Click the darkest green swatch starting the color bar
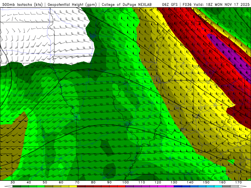Image resolution: width=251 pixels, height=188 pixels. coord(17,186)
